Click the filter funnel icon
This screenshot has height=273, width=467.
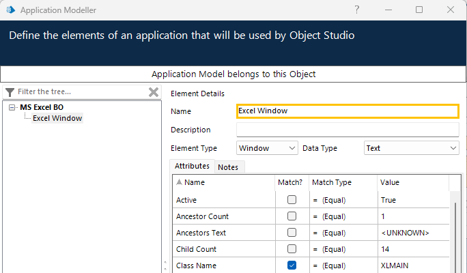pyautogui.click(x=10, y=92)
